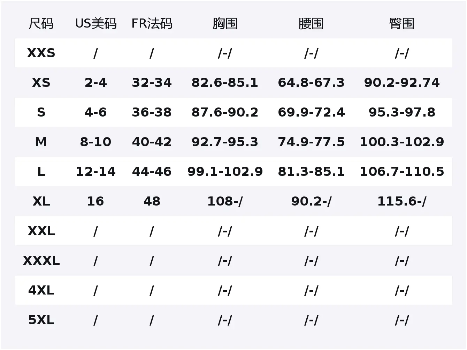This screenshot has width=467, height=350.
Task: Select the 5XL size label
Action: click(x=41, y=320)
